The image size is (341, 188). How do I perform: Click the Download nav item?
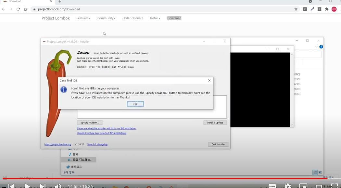pyautogui.click(x=174, y=18)
